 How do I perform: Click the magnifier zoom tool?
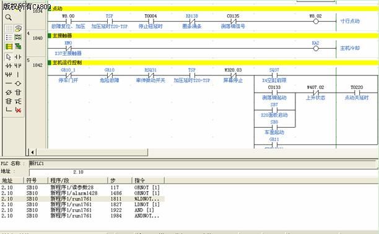click(x=9, y=17)
